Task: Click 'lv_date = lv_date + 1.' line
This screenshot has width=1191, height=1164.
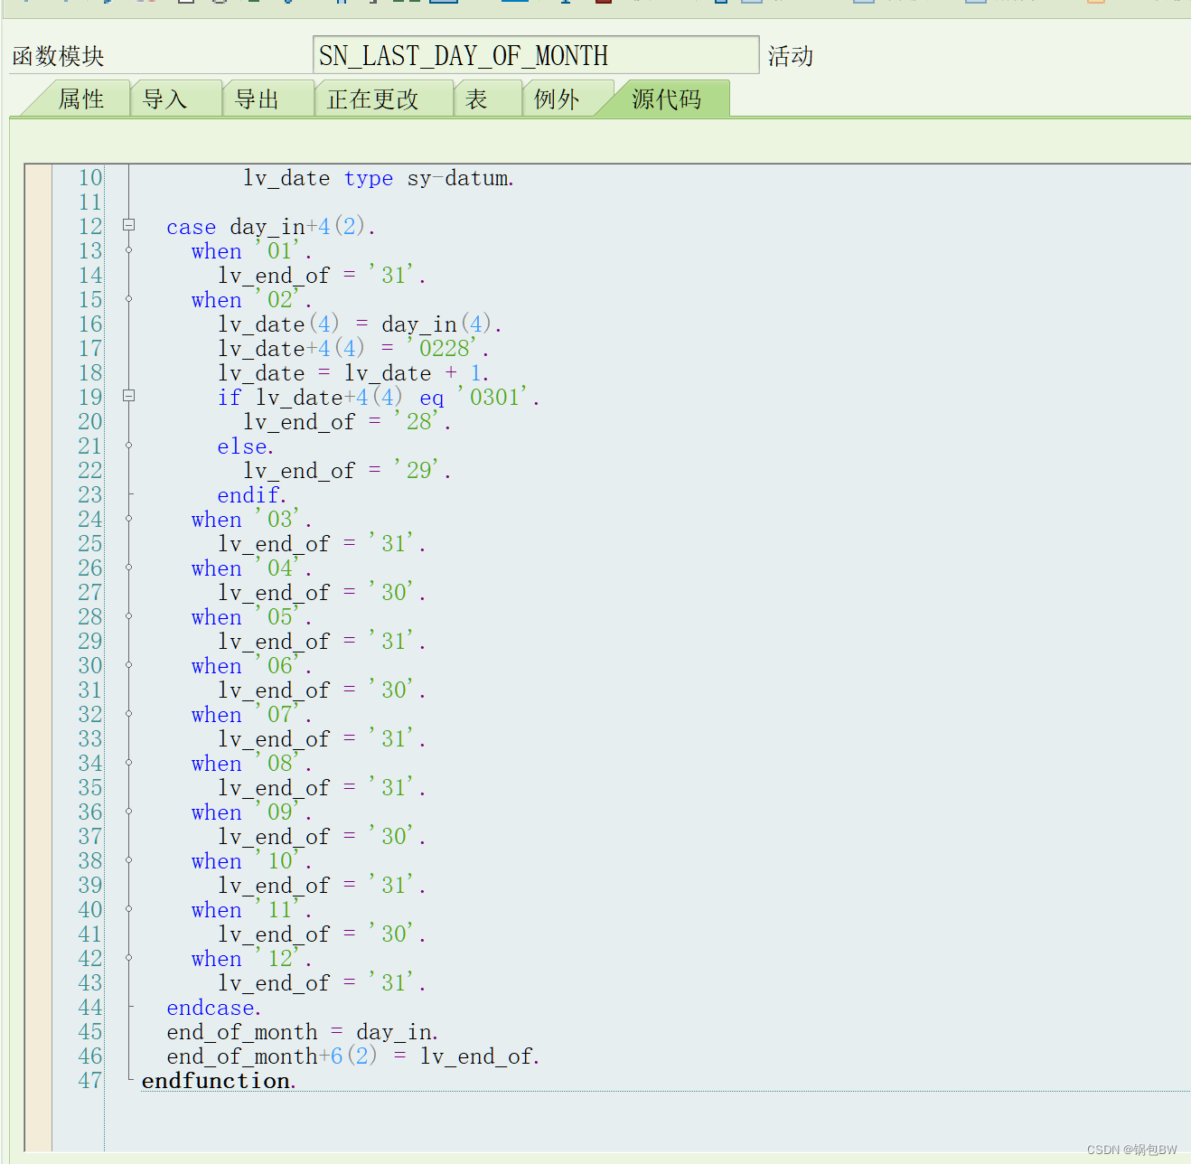Action: click(353, 373)
